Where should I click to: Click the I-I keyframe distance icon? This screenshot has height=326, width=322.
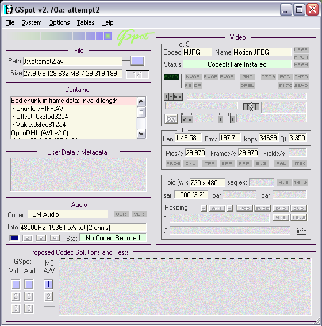pos(227,118)
